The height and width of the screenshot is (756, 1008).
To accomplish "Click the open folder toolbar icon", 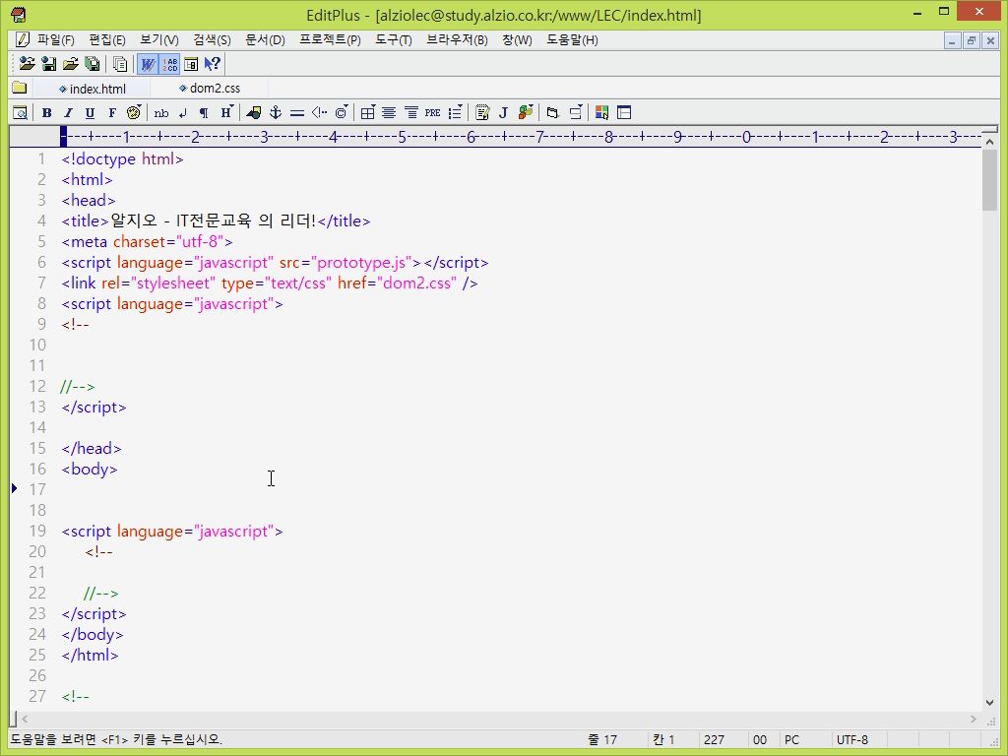I will tap(71, 64).
